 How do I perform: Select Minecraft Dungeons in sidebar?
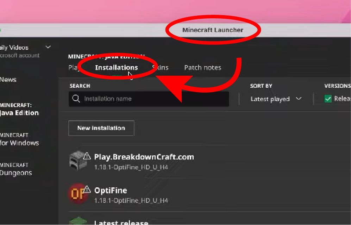pos(16,169)
